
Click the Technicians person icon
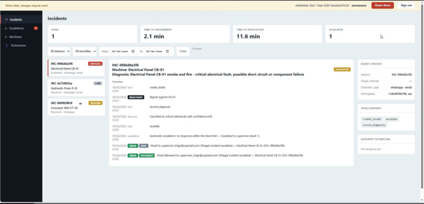coord(6,46)
